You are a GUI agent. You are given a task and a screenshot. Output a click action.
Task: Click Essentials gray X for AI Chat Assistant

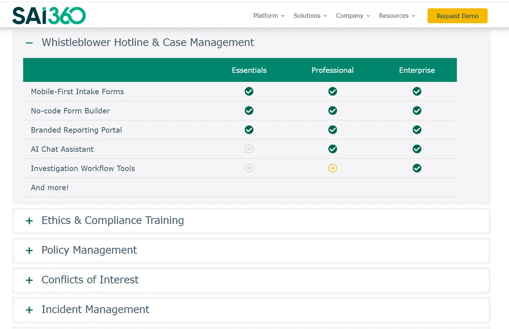click(249, 149)
